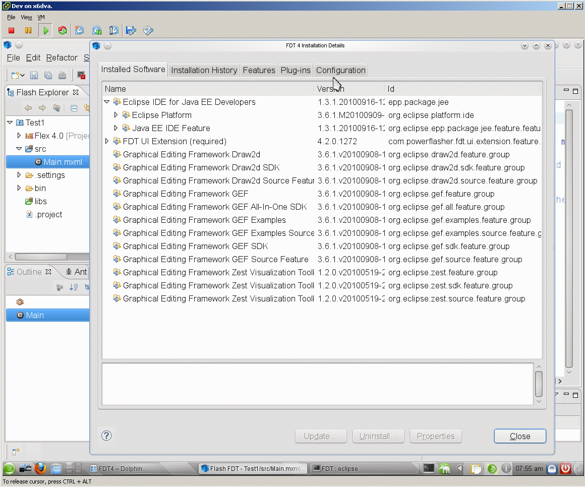This screenshot has height=487, width=585.
Task: Expand the Eclipse Platform entry
Action: click(115, 115)
